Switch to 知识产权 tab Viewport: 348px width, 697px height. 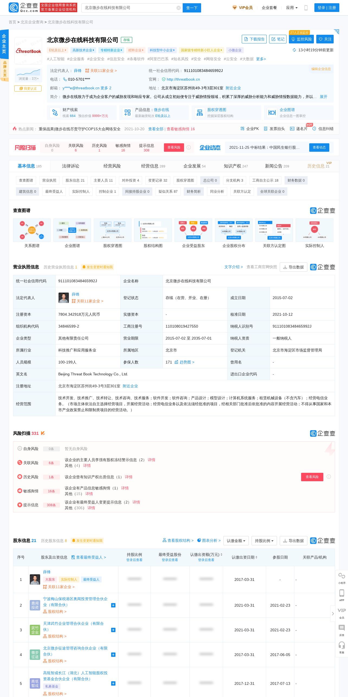(x=236, y=166)
